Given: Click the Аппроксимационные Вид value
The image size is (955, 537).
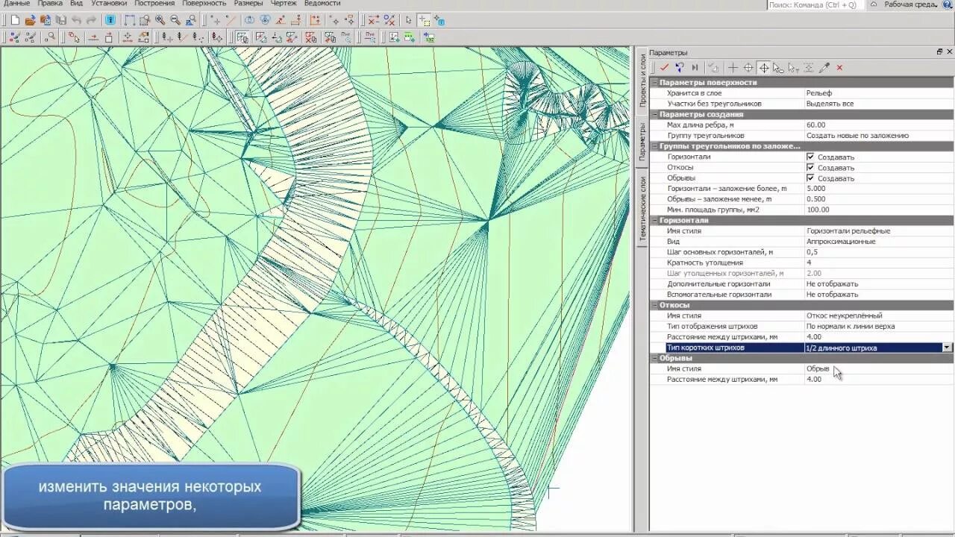Looking at the screenshot, I should tap(841, 242).
